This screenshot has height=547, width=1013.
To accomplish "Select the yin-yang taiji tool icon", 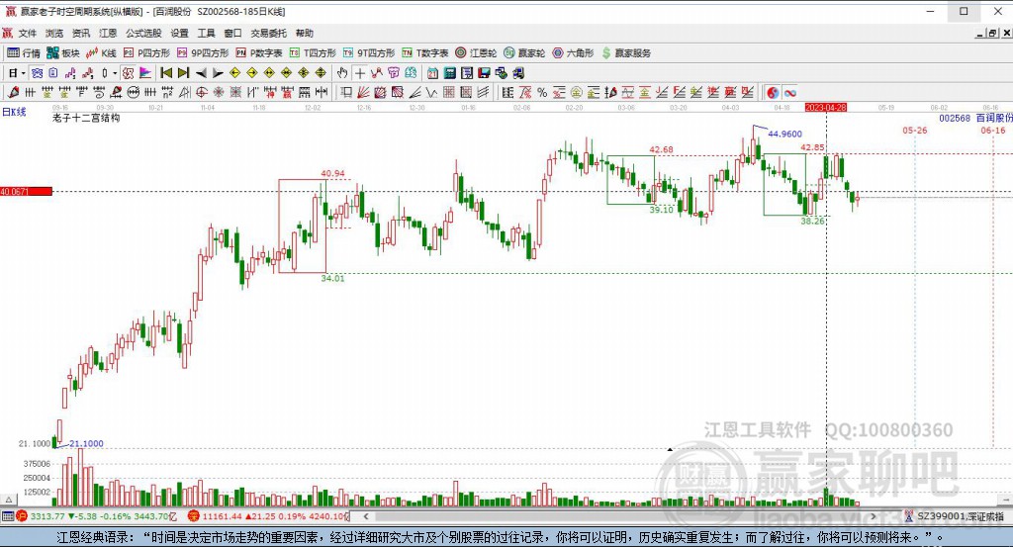I will point(773,92).
